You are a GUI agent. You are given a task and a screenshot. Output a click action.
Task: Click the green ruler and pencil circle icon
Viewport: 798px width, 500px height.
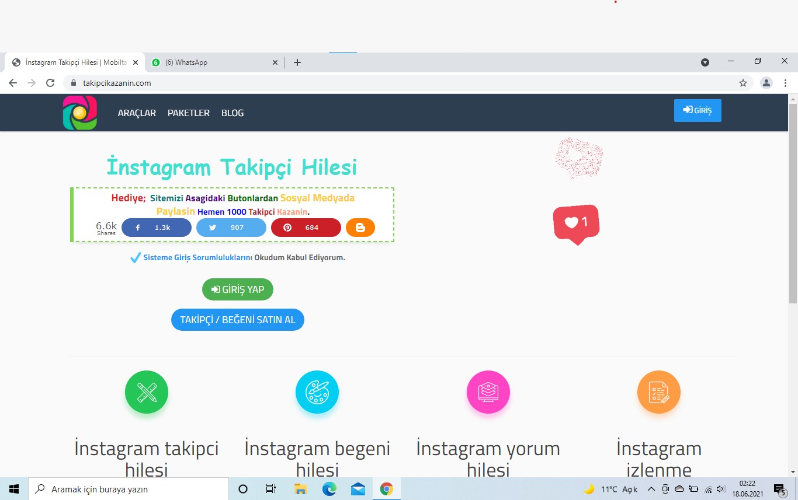(147, 392)
